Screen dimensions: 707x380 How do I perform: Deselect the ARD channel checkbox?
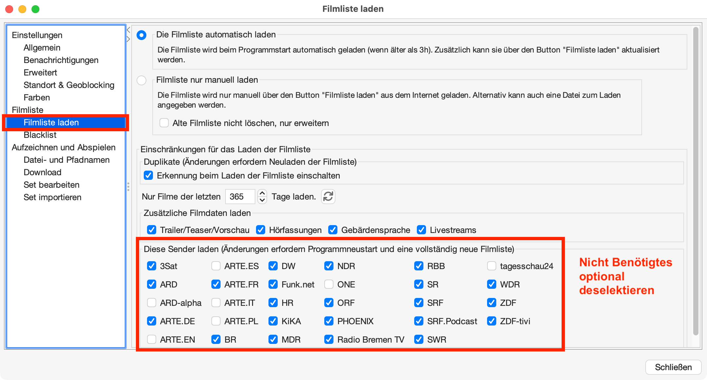152,285
